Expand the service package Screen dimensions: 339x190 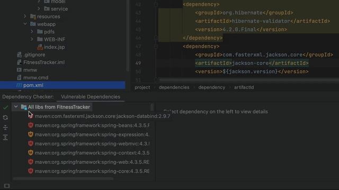pos(39,8)
